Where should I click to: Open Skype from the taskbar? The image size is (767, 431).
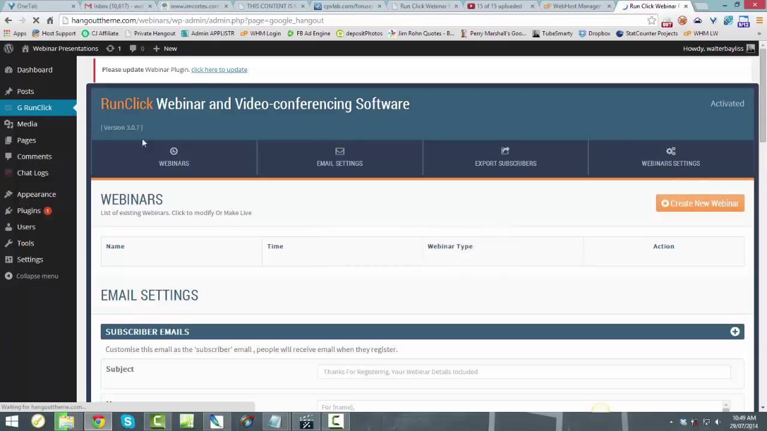(128, 421)
